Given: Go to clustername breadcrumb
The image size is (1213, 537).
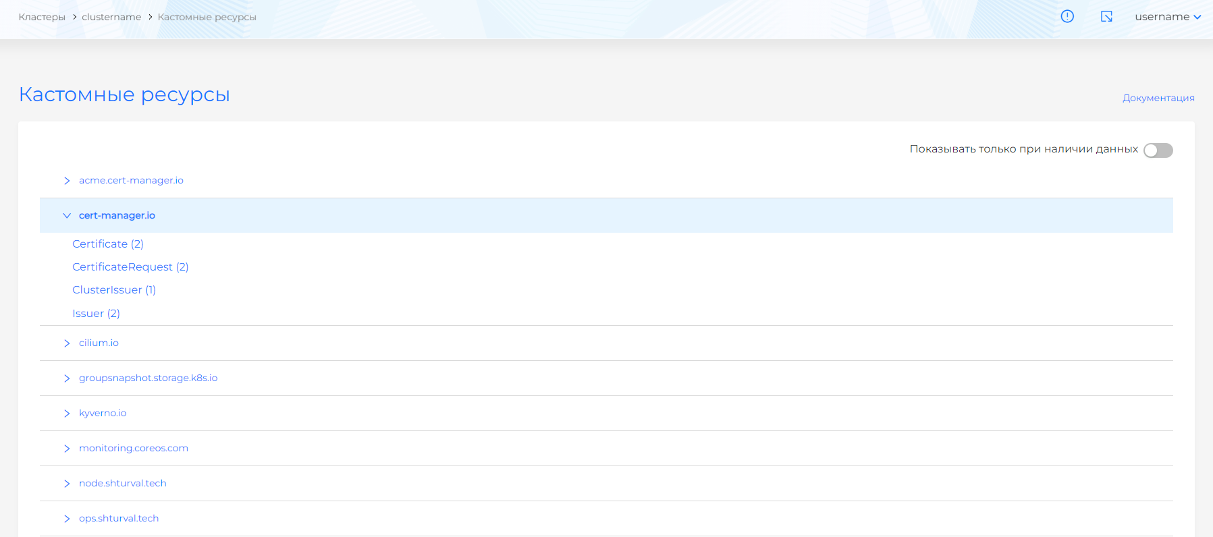Looking at the screenshot, I should pos(111,17).
